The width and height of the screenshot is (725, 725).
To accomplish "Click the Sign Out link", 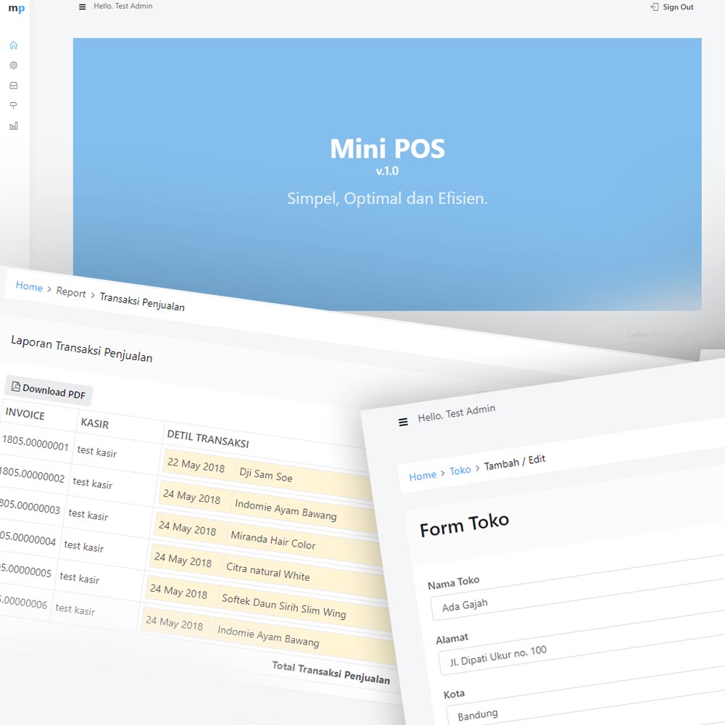I will (672, 7).
